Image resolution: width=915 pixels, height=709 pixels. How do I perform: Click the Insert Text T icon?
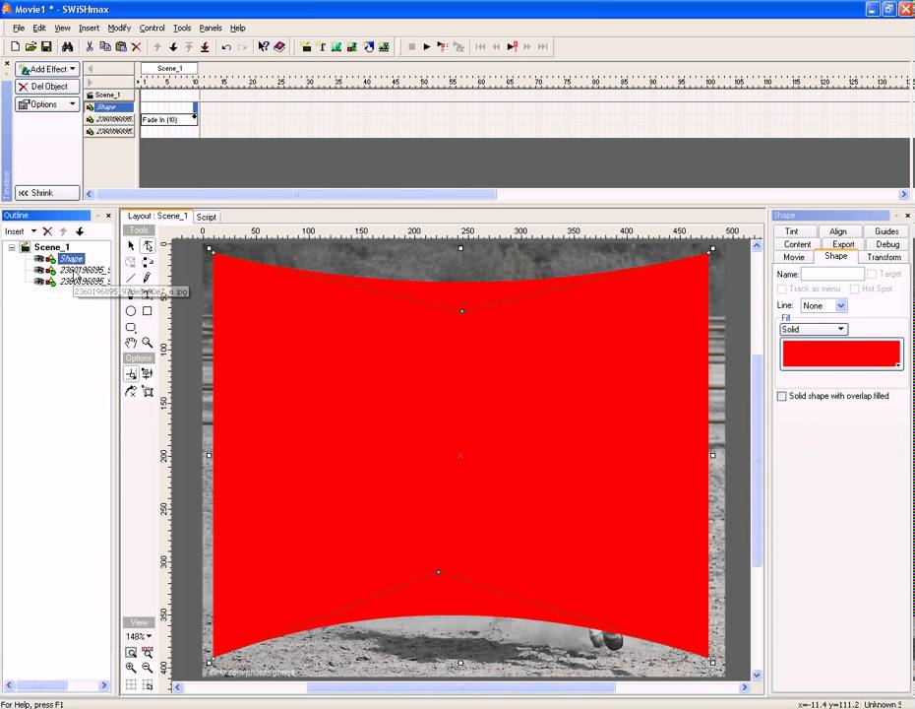click(x=322, y=46)
